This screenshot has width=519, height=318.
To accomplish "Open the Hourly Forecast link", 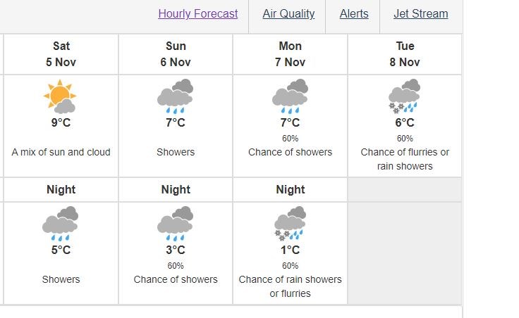I will (x=198, y=14).
